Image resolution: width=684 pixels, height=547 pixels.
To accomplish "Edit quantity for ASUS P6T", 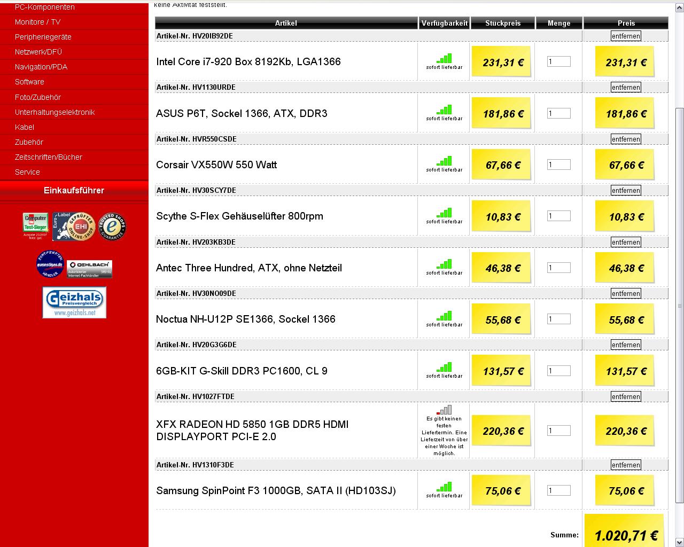I will click(x=558, y=113).
